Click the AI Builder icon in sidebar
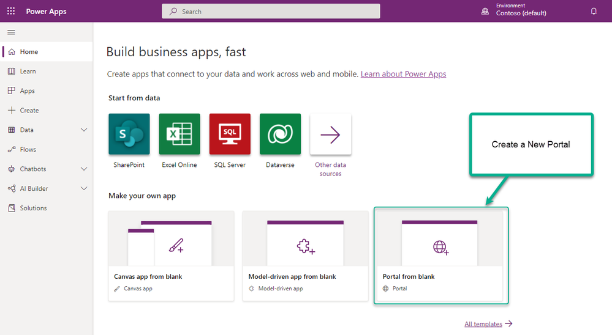The image size is (612, 335). coord(12,188)
